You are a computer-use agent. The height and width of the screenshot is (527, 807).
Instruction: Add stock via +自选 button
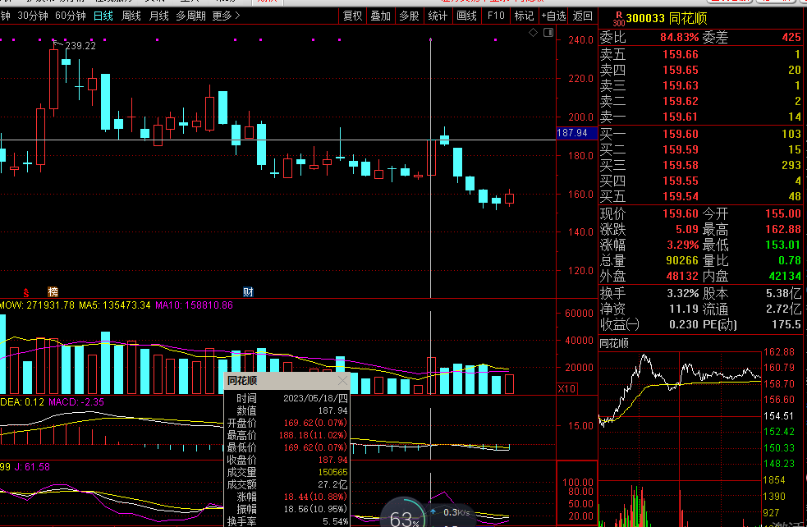pos(554,16)
